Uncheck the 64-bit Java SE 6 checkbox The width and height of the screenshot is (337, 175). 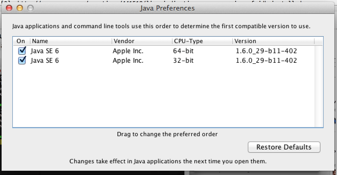click(22, 51)
